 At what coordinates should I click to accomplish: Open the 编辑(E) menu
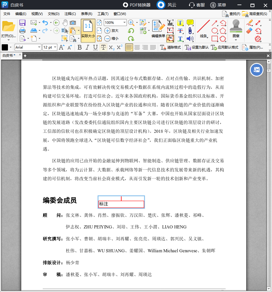tap(21, 14)
